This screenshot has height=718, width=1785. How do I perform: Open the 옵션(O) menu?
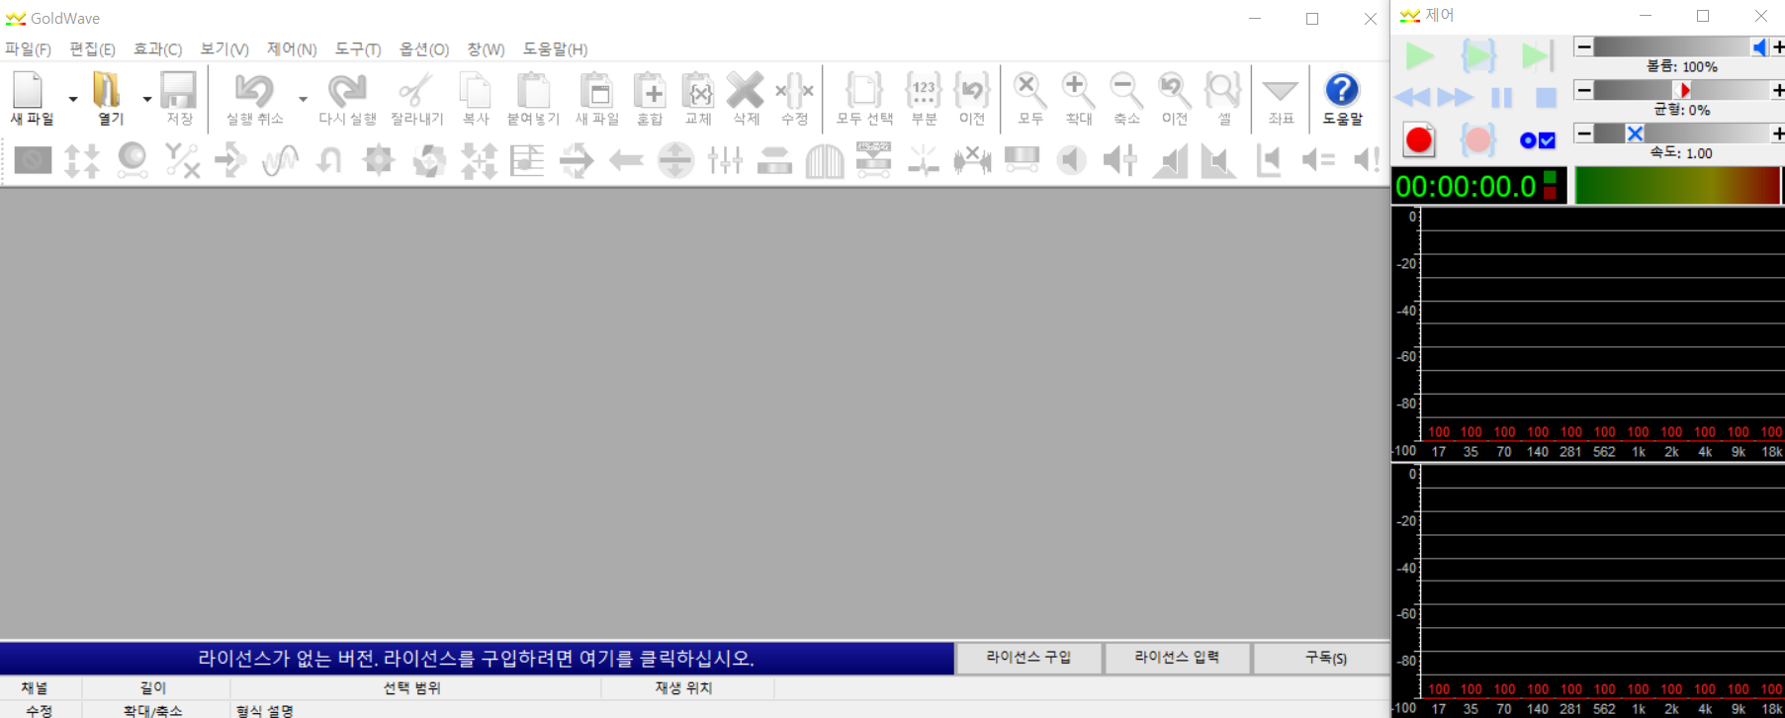click(424, 49)
